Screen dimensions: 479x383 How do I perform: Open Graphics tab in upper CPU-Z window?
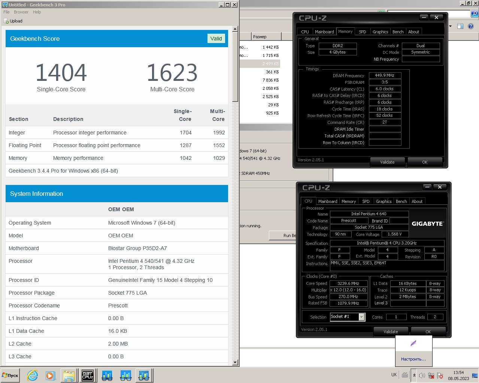click(381, 32)
